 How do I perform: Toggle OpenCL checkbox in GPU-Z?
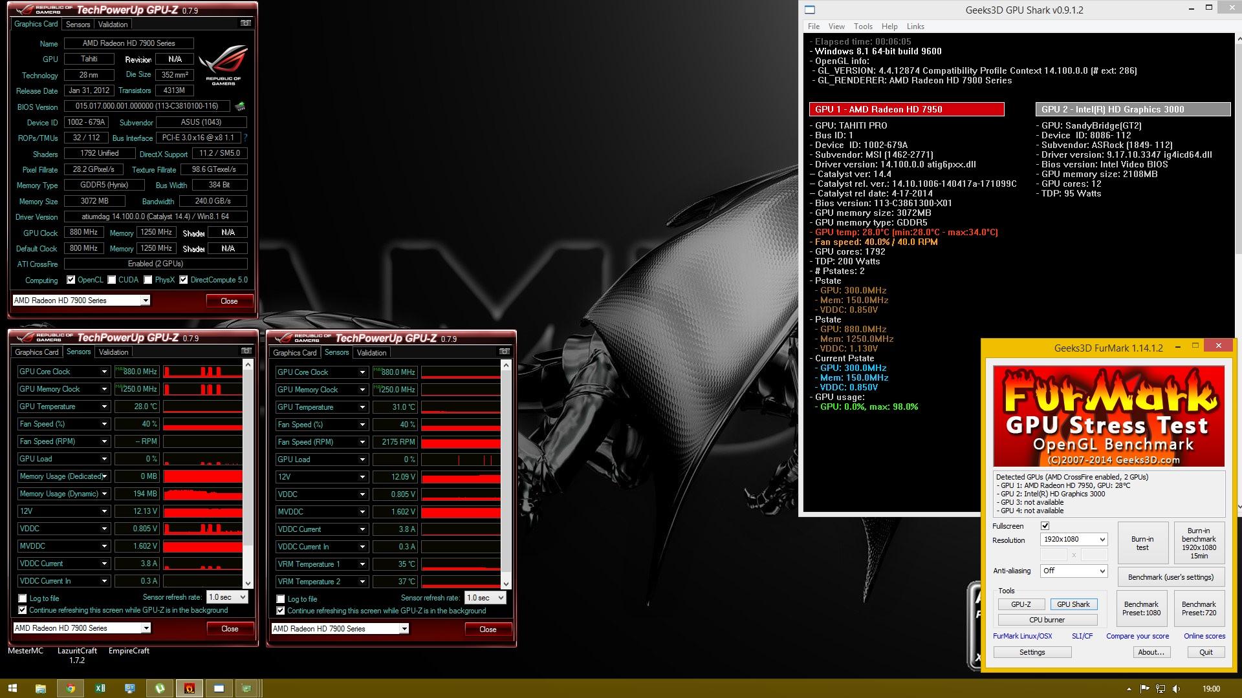tap(71, 280)
